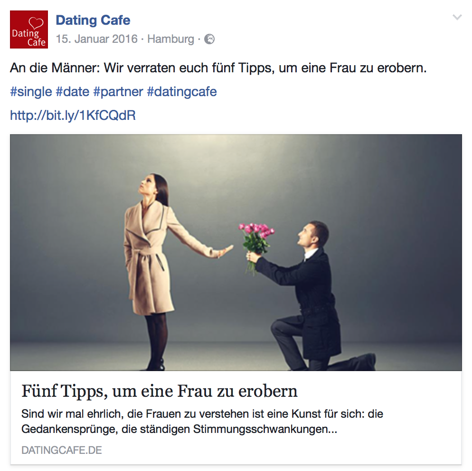Open the Dating Cafe page name link
Screen dimensions: 472x471
(93, 20)
